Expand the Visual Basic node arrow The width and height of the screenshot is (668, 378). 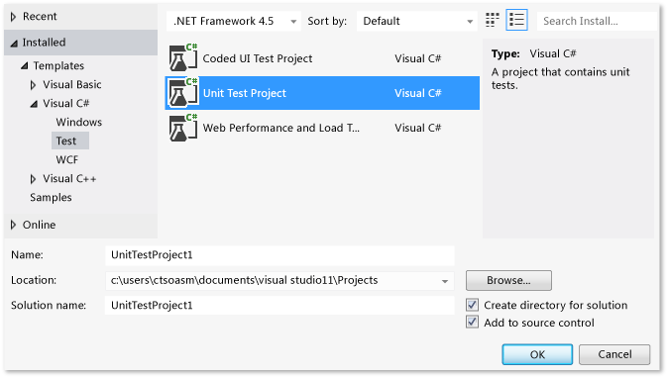click(x=34, y=85)
